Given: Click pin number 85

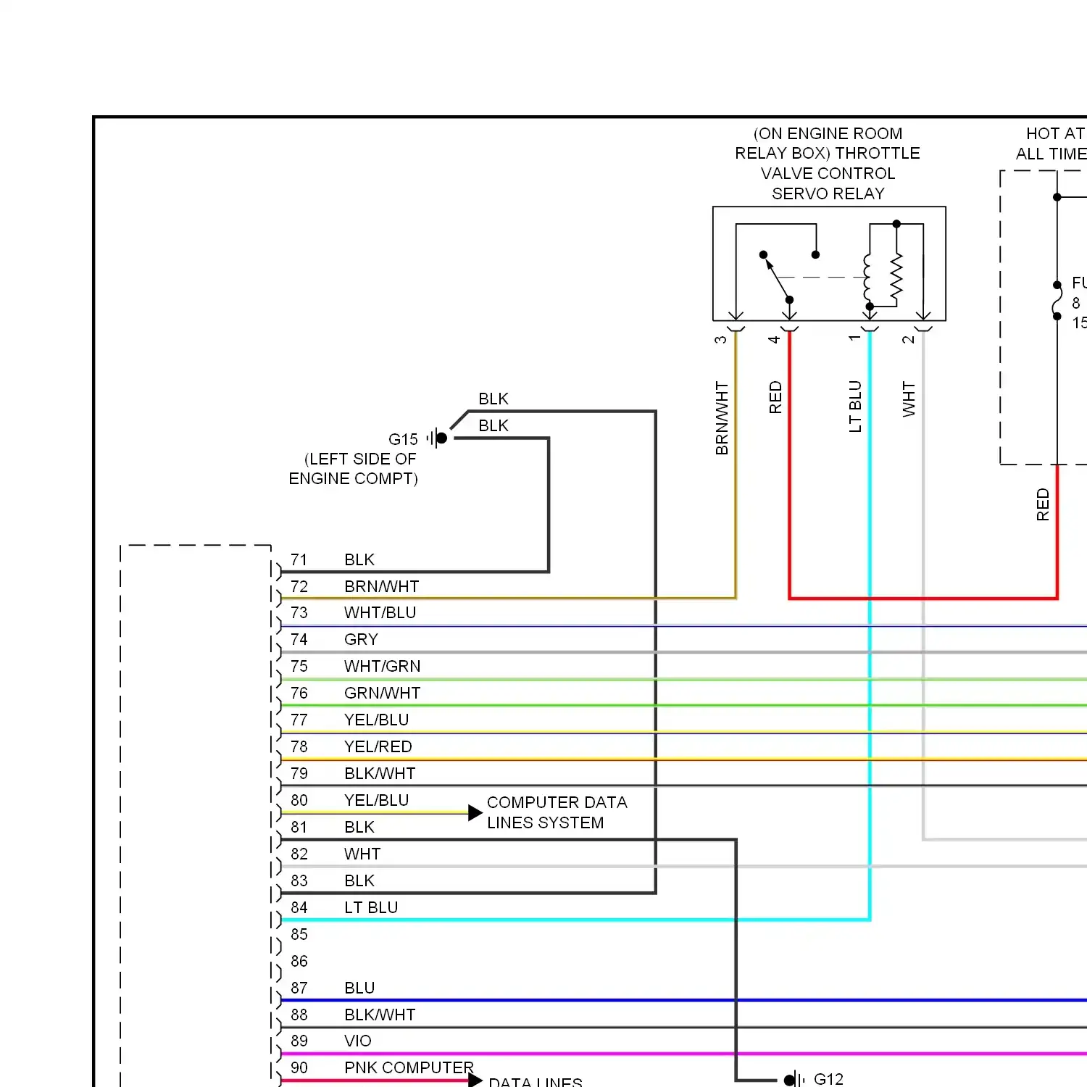Looking at the screenshot, I should pos(299,934).
